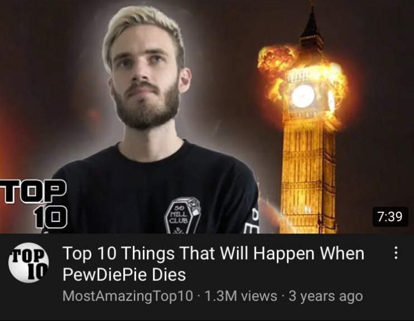
Task: Click the glowing clock face on the tower
Action: click(303, 96)
